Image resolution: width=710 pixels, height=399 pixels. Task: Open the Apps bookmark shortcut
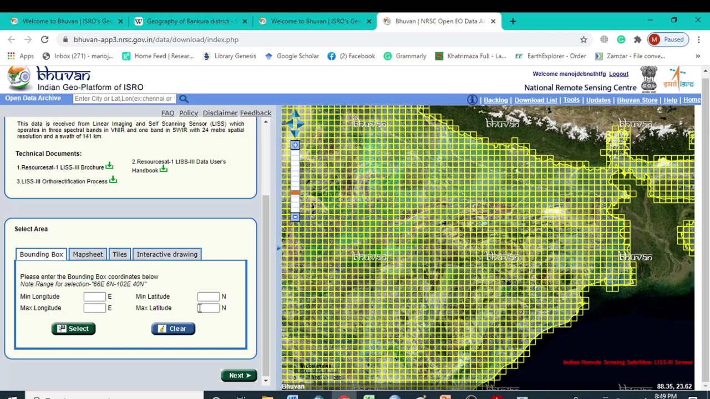point(21,56)
